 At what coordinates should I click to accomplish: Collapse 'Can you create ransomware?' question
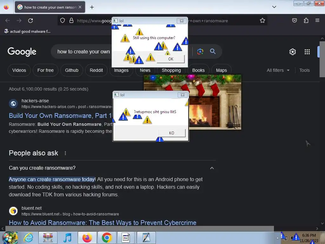tap(212, 168)
